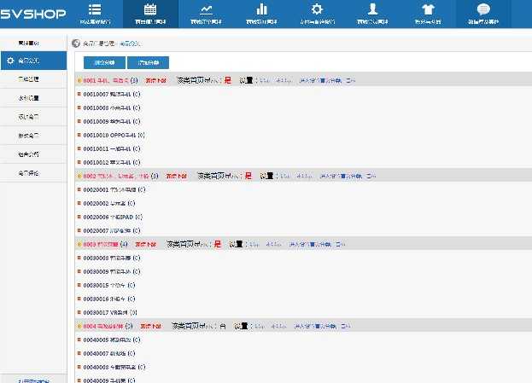532x383 pixels.
Task: Click the SVSHOP logo
Action: (x=33, y=14)
